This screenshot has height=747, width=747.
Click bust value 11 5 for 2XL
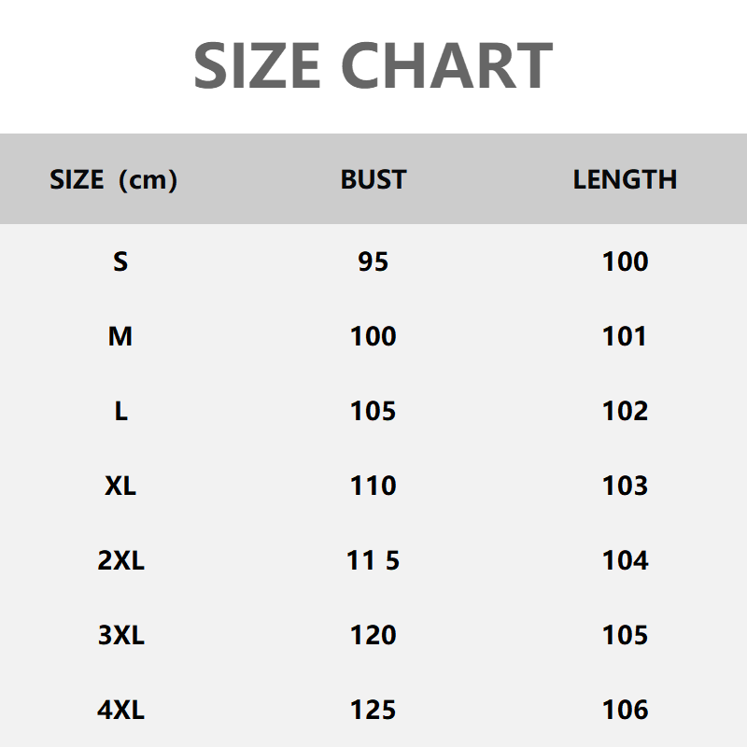click(373, 560)
